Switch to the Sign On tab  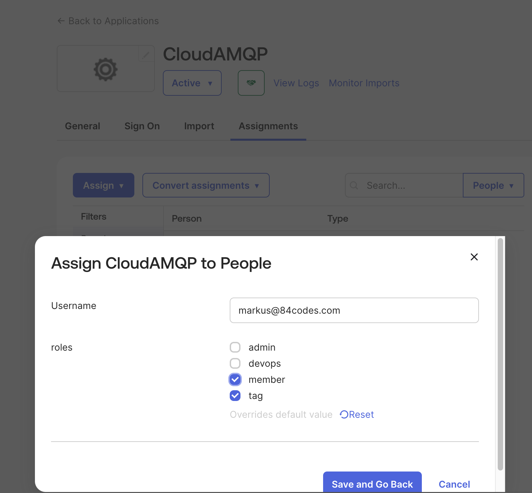pyautogui.click(x=142, y=126)
